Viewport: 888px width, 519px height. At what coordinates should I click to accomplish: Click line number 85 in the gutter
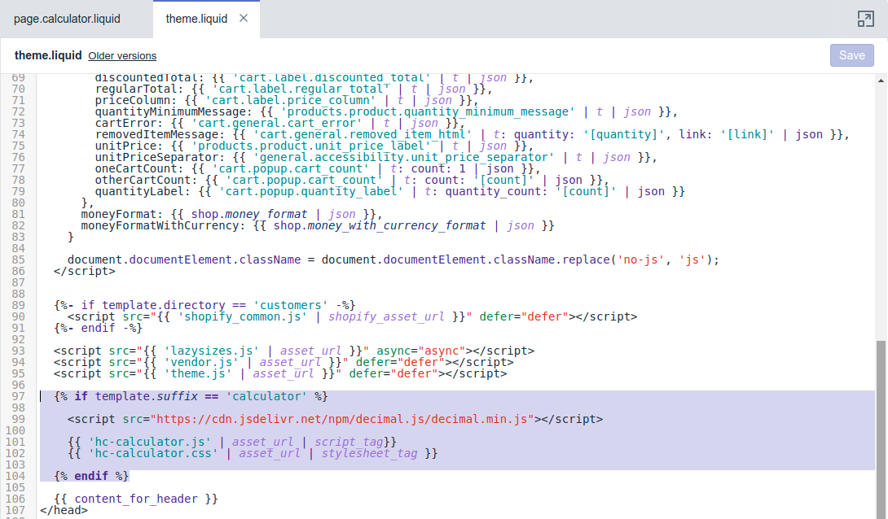tap(19, 259)
